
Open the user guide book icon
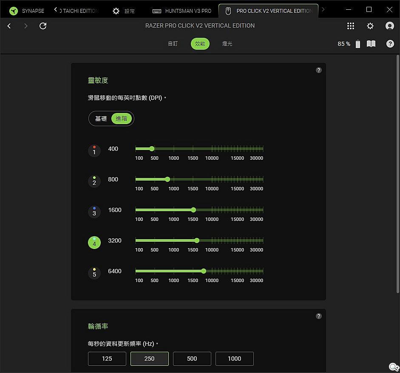371,44
